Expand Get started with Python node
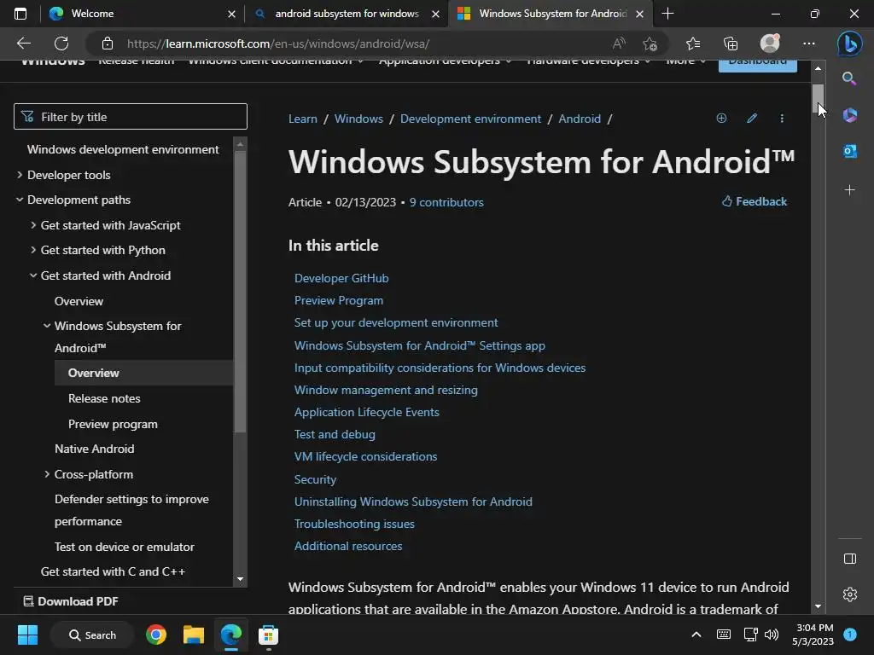Image resolution: width=874 pixels, height=655 pixels. pos(33,250)
